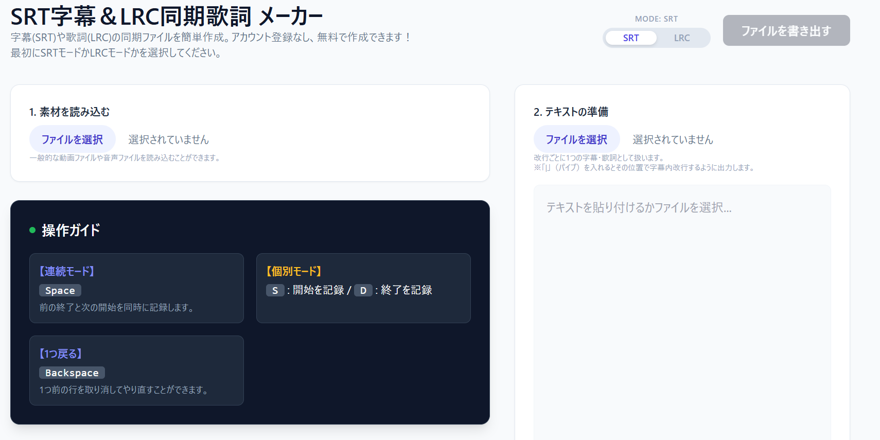This screenshot has height=440, width=880.
Task: Click the text 終了を記録
Action: (407, 290)
